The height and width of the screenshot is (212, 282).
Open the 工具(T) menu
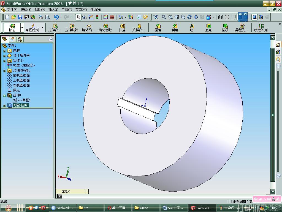[67, 10]
